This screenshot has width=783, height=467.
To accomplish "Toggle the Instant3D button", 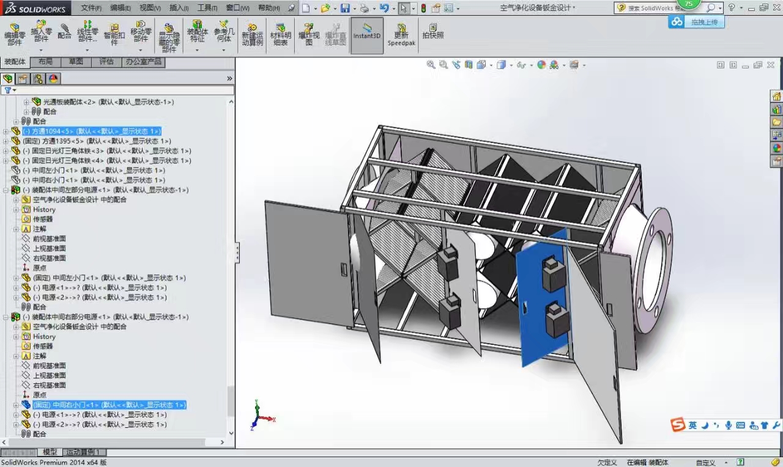I will point(367,35).
